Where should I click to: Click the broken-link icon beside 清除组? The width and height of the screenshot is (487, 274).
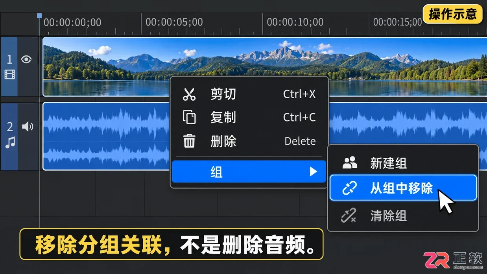[x=349, y=215]
